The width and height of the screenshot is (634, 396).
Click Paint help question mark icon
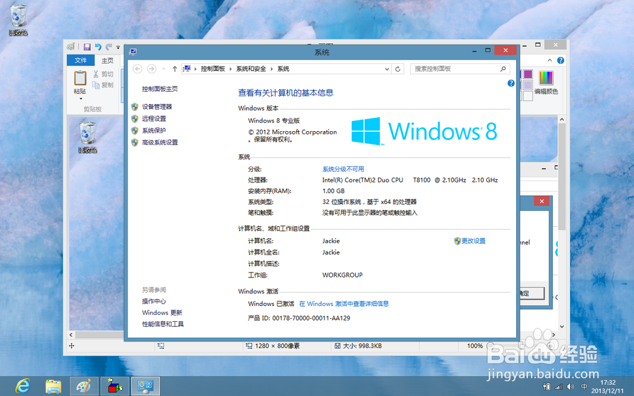[x=560, y=60]
